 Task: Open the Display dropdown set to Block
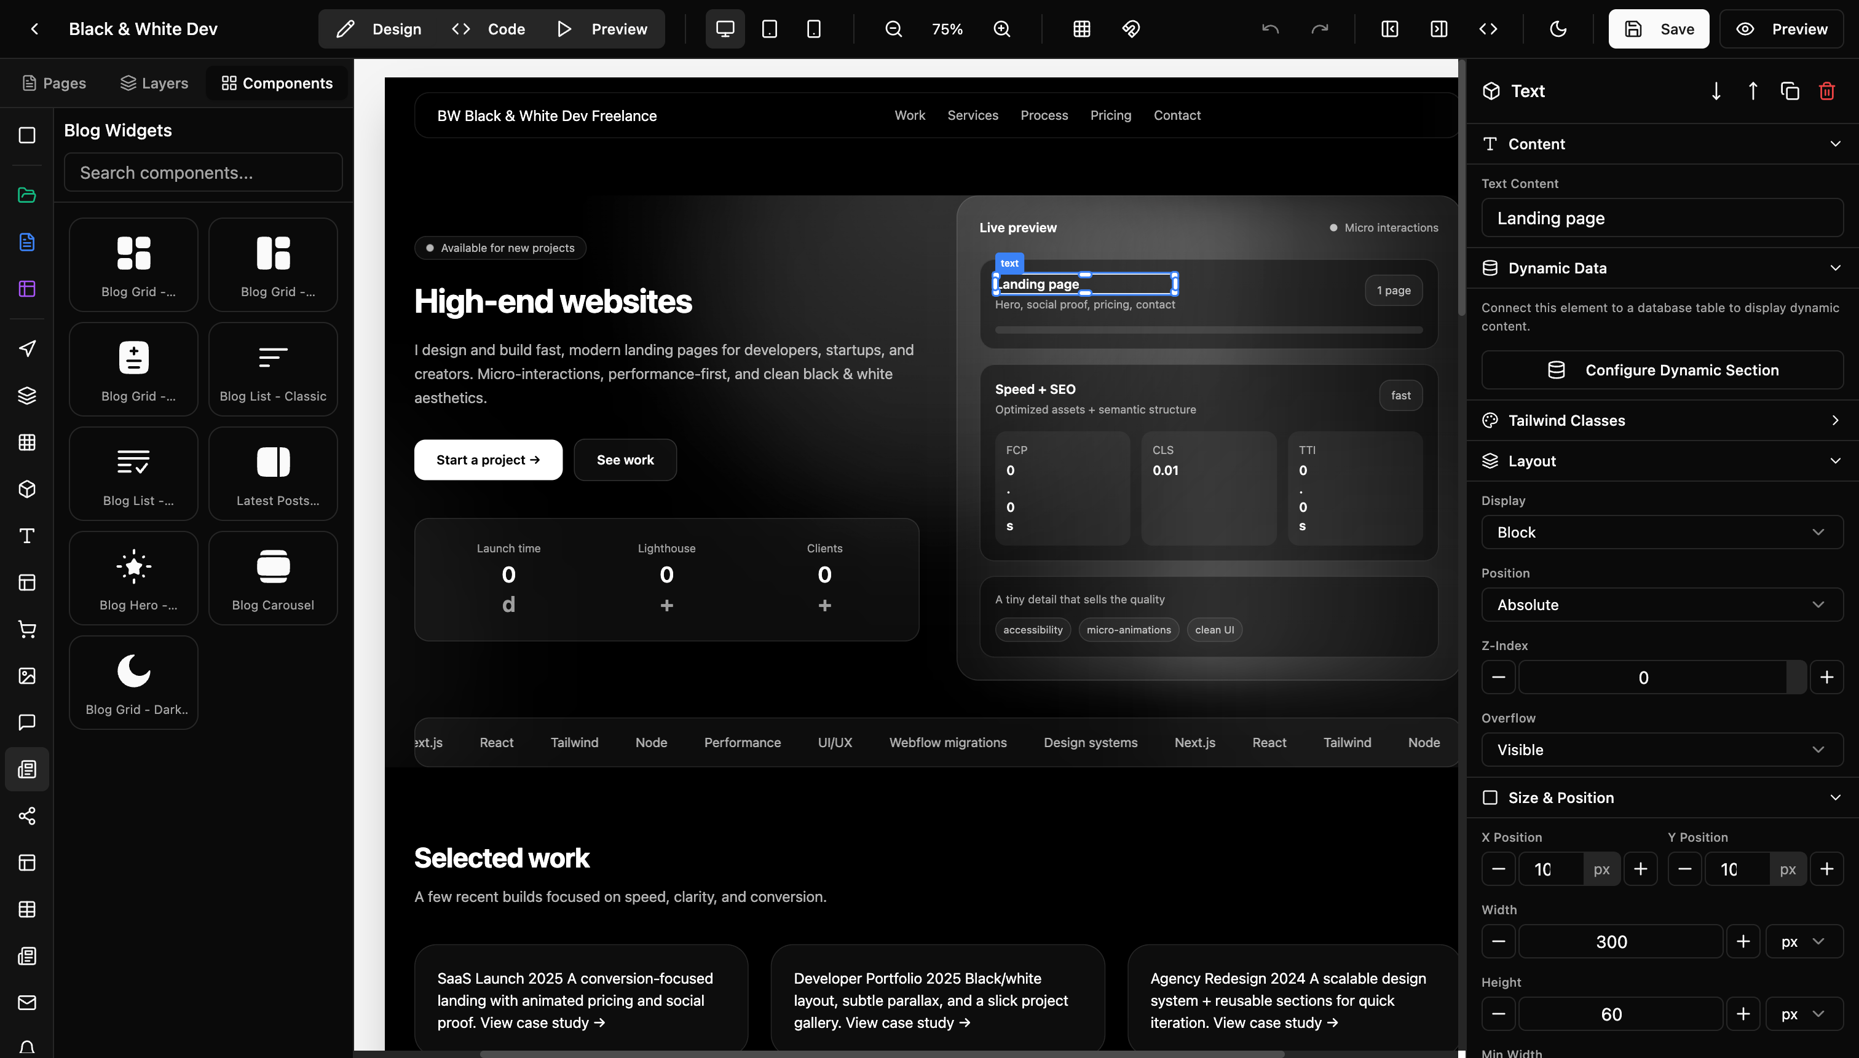coord(1661,532)
